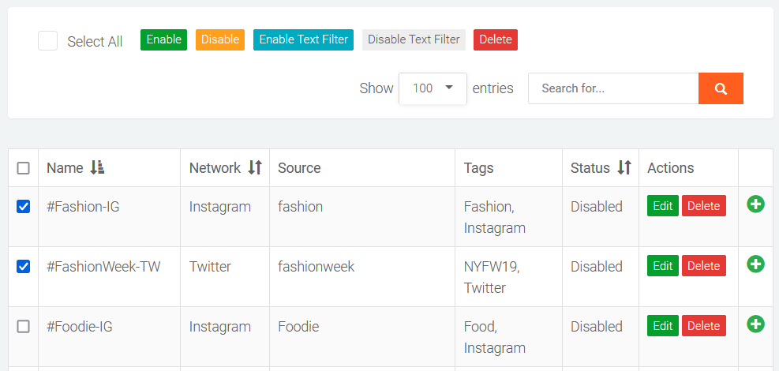
Task: Uncheck the #Fashion-IG row checkbox
Action: tap(24, 207)
